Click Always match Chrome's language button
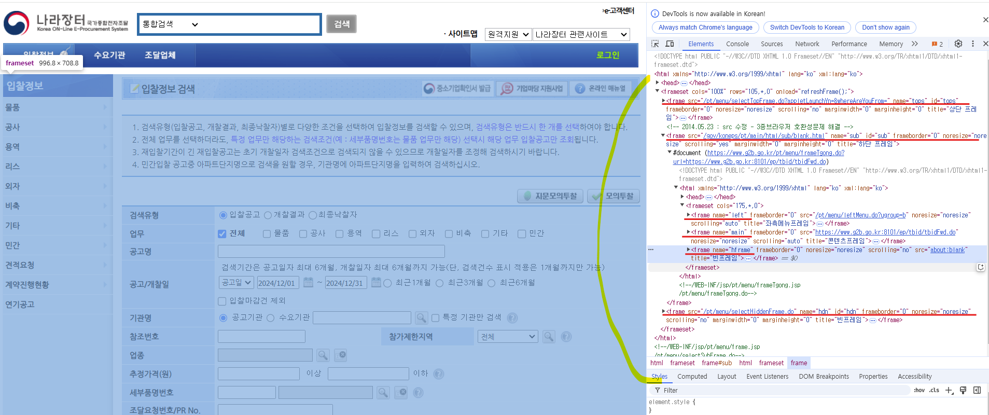The height and width of the screenshot is (415, 989). tap(705, 27)
